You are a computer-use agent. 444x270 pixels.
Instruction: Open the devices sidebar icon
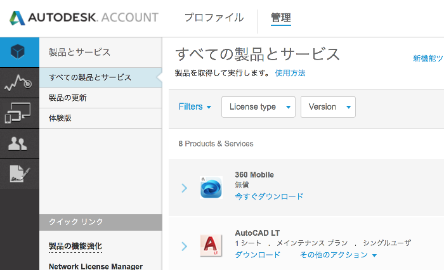click(18, 113)
